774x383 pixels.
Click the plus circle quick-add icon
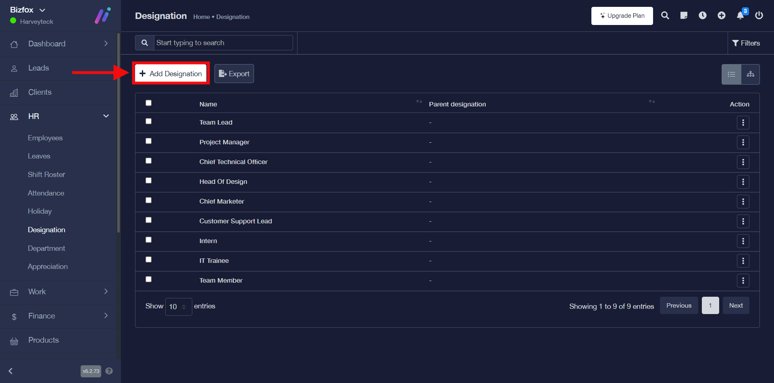[721, 16]
